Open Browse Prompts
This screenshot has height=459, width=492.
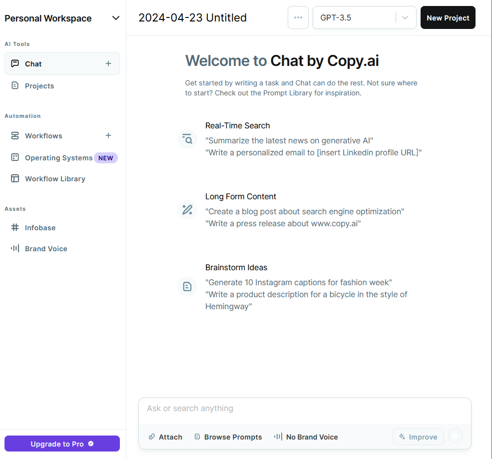pos(228,437)
